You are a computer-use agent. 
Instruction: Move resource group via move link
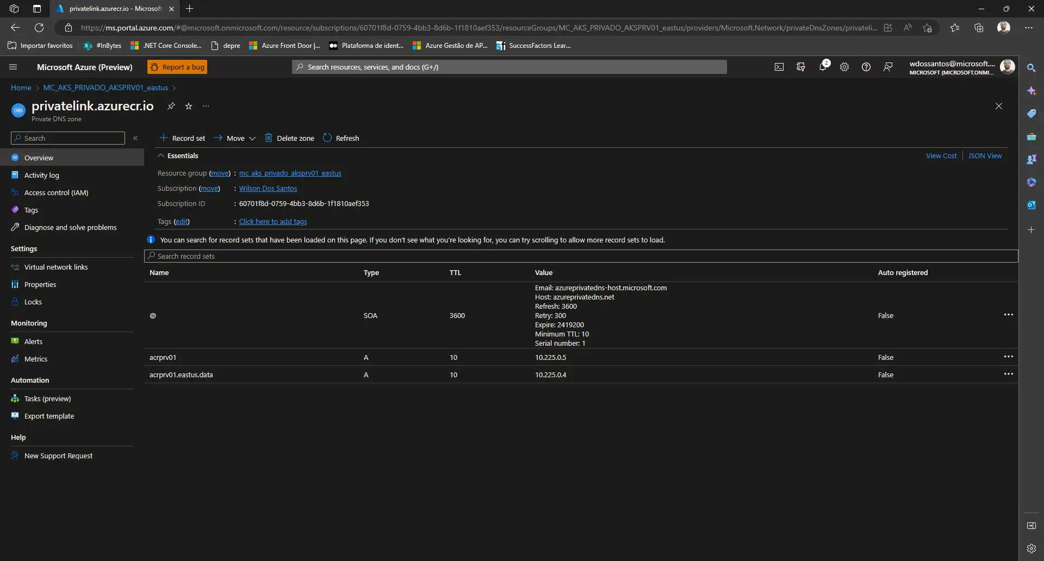pyautogui.click(x=220, y=173)
